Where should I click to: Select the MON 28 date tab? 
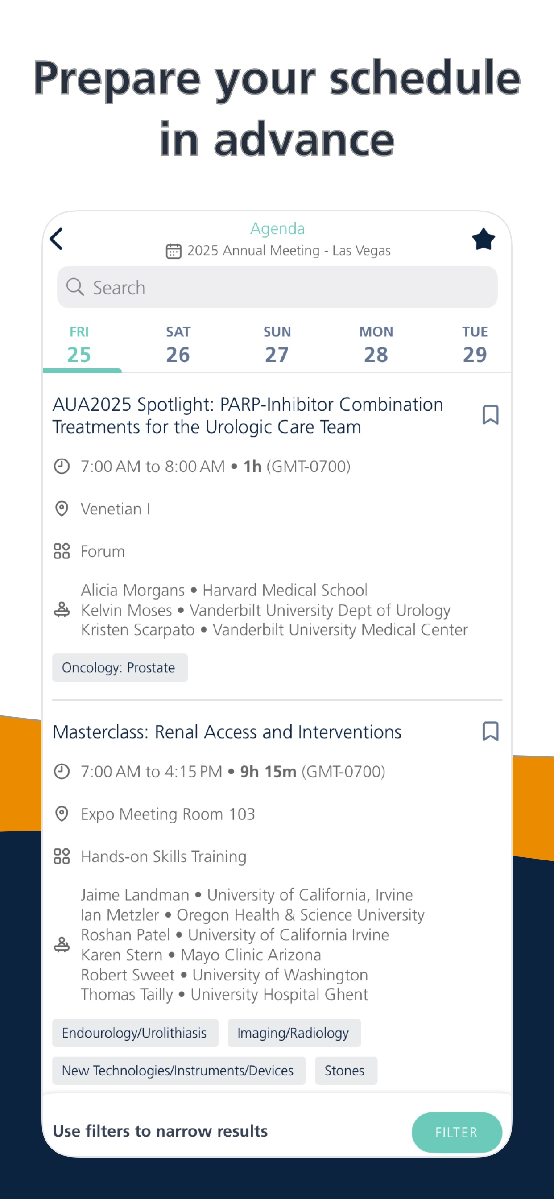point(376,344)
